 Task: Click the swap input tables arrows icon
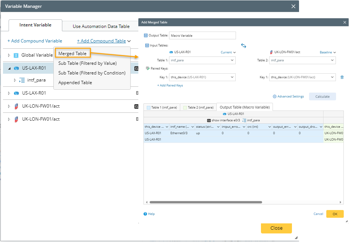[243, 45]
